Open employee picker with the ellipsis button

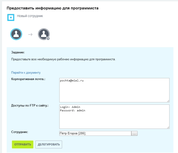click(134, 133)
